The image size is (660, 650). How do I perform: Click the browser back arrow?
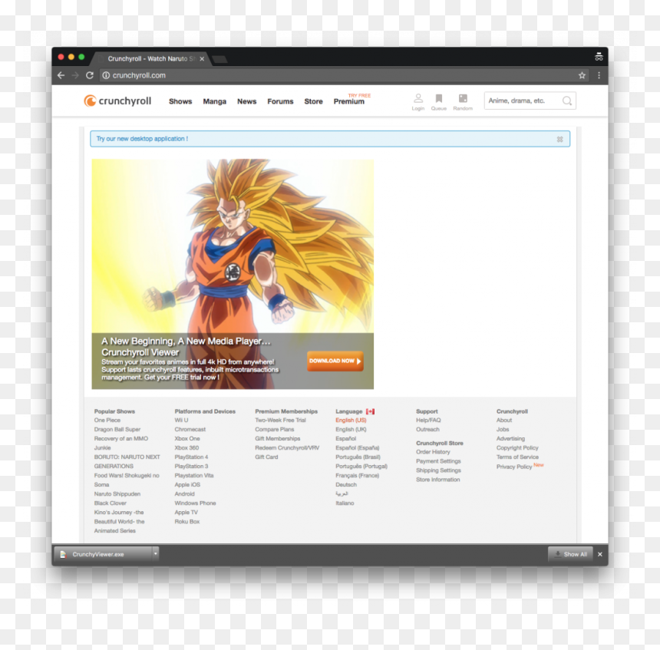click(61, 75)
